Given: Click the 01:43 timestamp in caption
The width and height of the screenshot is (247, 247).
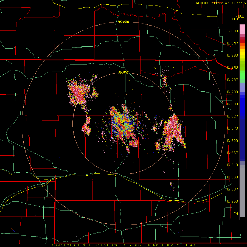Looking at the screenshot, I should click(189, 245).
